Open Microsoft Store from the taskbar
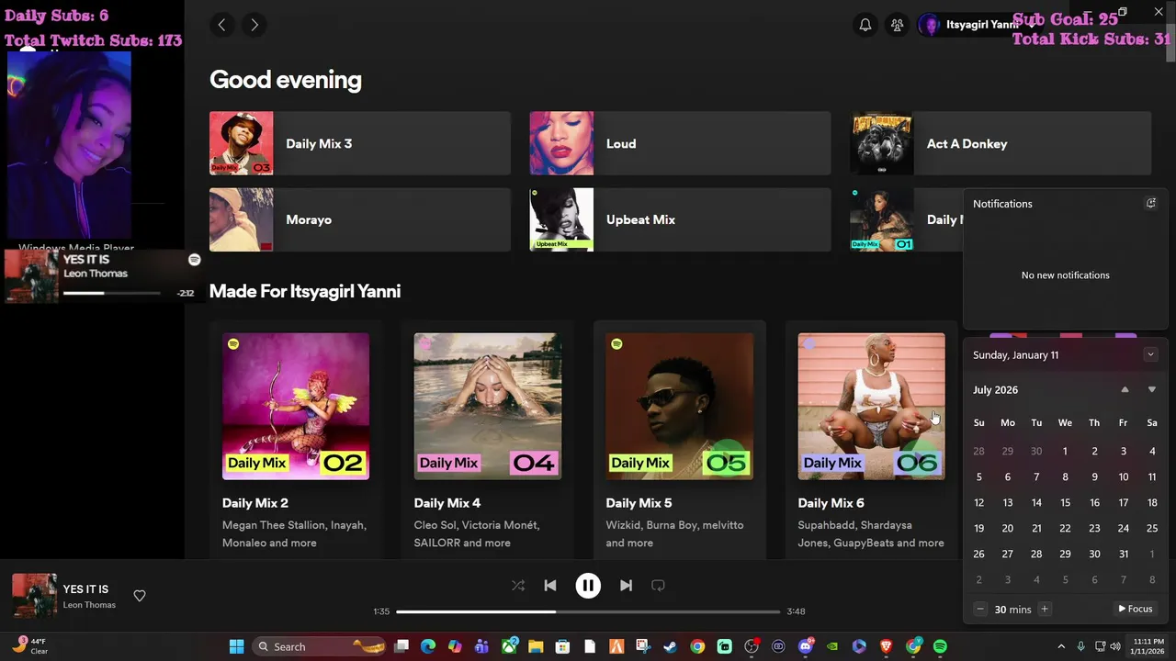The width and height of the screenshot is (1176, 661). click(x=562, y=646)
